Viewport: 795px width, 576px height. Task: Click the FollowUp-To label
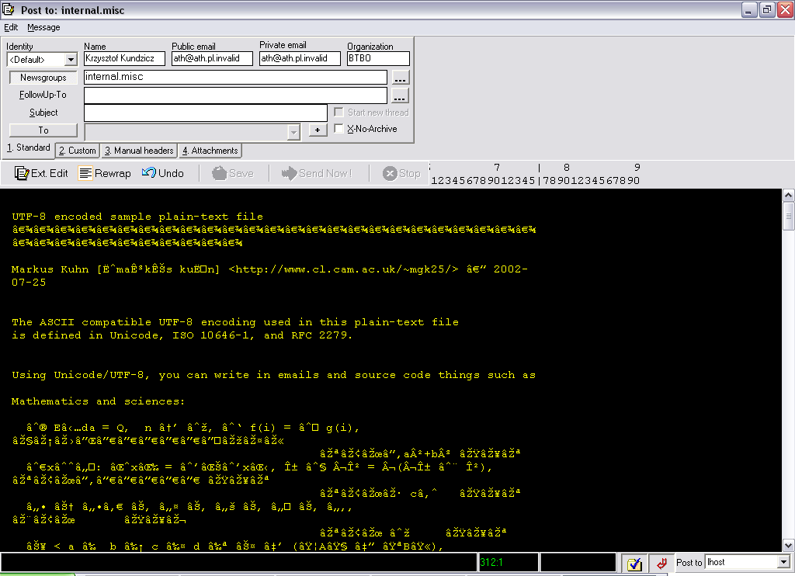pyautogui.click(x=43, y=95)
